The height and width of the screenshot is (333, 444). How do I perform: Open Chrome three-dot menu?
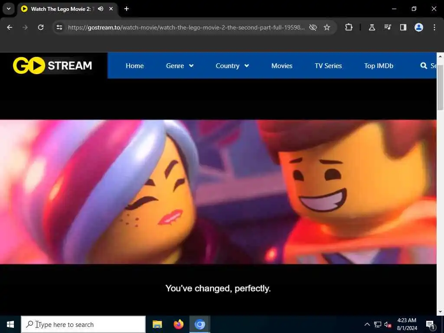tap(434, 27)
